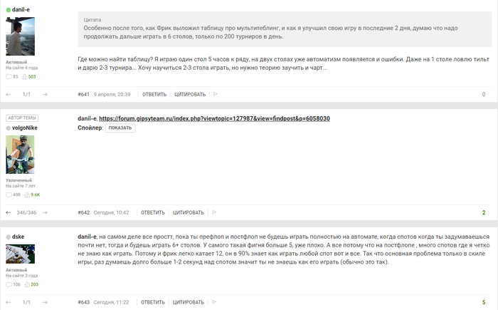Viewport: 498px width, 310px height.
Task: Quote post #642 with ЦИТИРОВАТЬ
Action: (x=189, y=212)
